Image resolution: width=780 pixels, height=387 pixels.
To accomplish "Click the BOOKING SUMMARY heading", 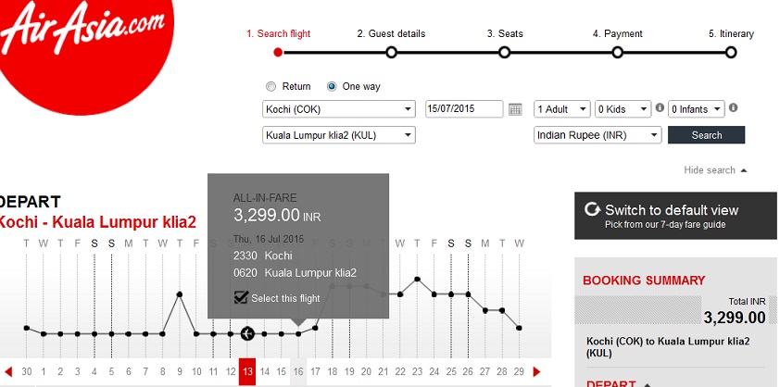I will (644, 281).
